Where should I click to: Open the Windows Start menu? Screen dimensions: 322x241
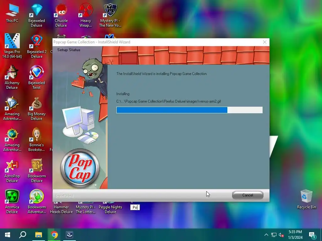pyautogui.click(x=8, y=235)
